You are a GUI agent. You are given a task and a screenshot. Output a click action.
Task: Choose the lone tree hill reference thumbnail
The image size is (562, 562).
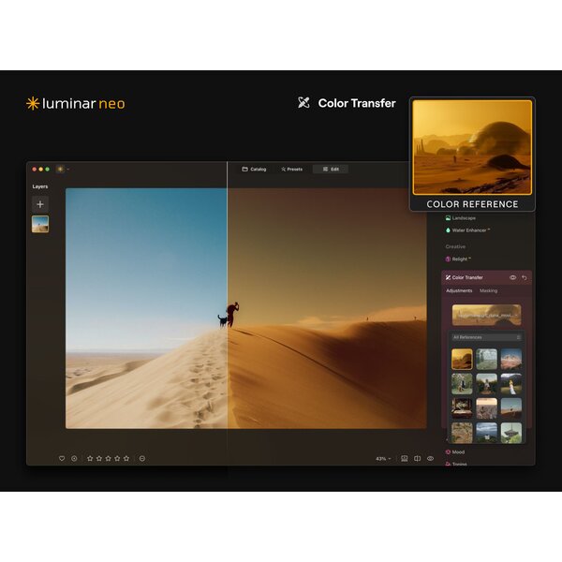coord(511,408)
